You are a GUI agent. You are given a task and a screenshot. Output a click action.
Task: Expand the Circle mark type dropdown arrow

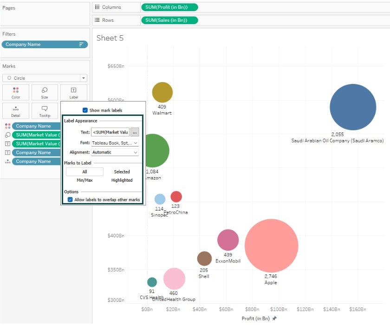84,78
